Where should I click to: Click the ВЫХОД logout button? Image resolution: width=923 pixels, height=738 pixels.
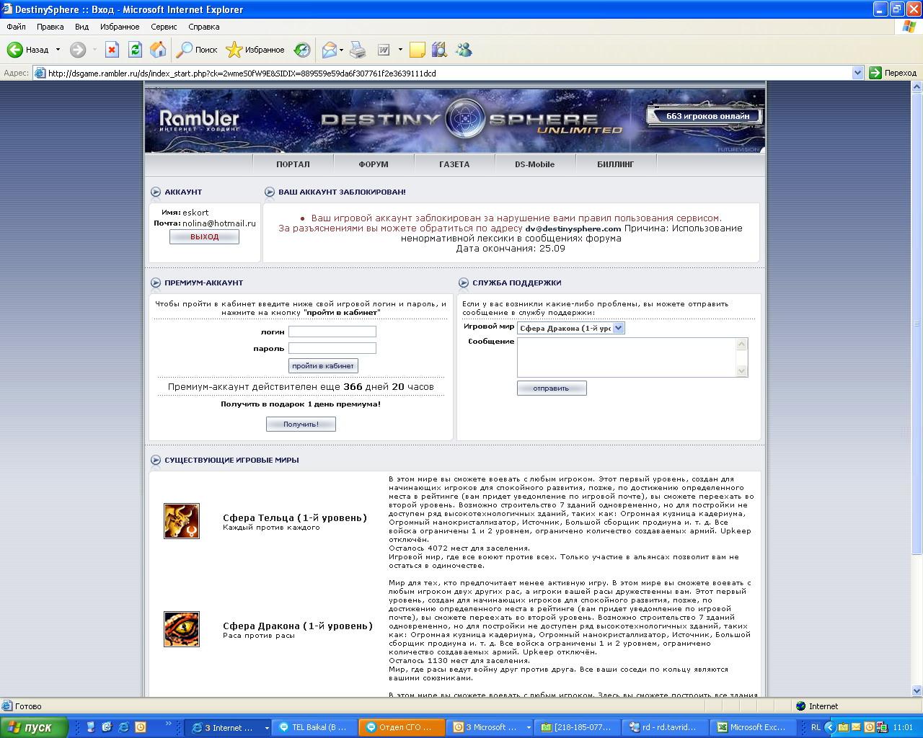tap(204, 236)
